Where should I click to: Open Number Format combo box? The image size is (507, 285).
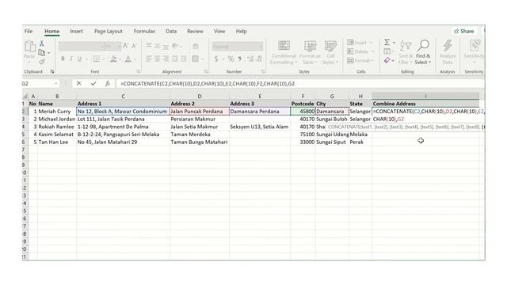(x=238, y=47)
